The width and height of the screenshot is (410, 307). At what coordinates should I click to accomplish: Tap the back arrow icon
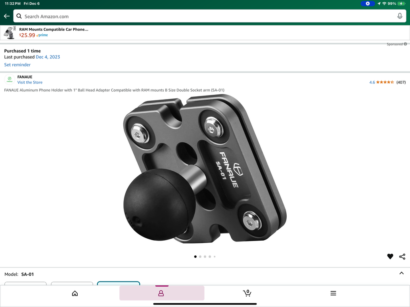click(x=7, y=16)
